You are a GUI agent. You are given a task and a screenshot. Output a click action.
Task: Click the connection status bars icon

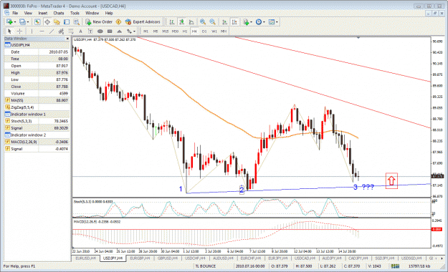395,266
